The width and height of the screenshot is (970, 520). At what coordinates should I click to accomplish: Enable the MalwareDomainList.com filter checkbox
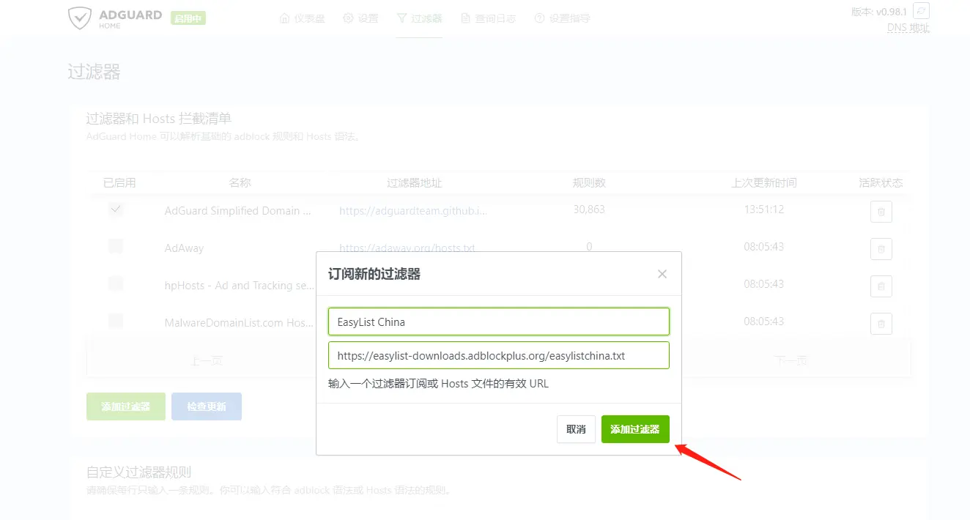(116, 321)
